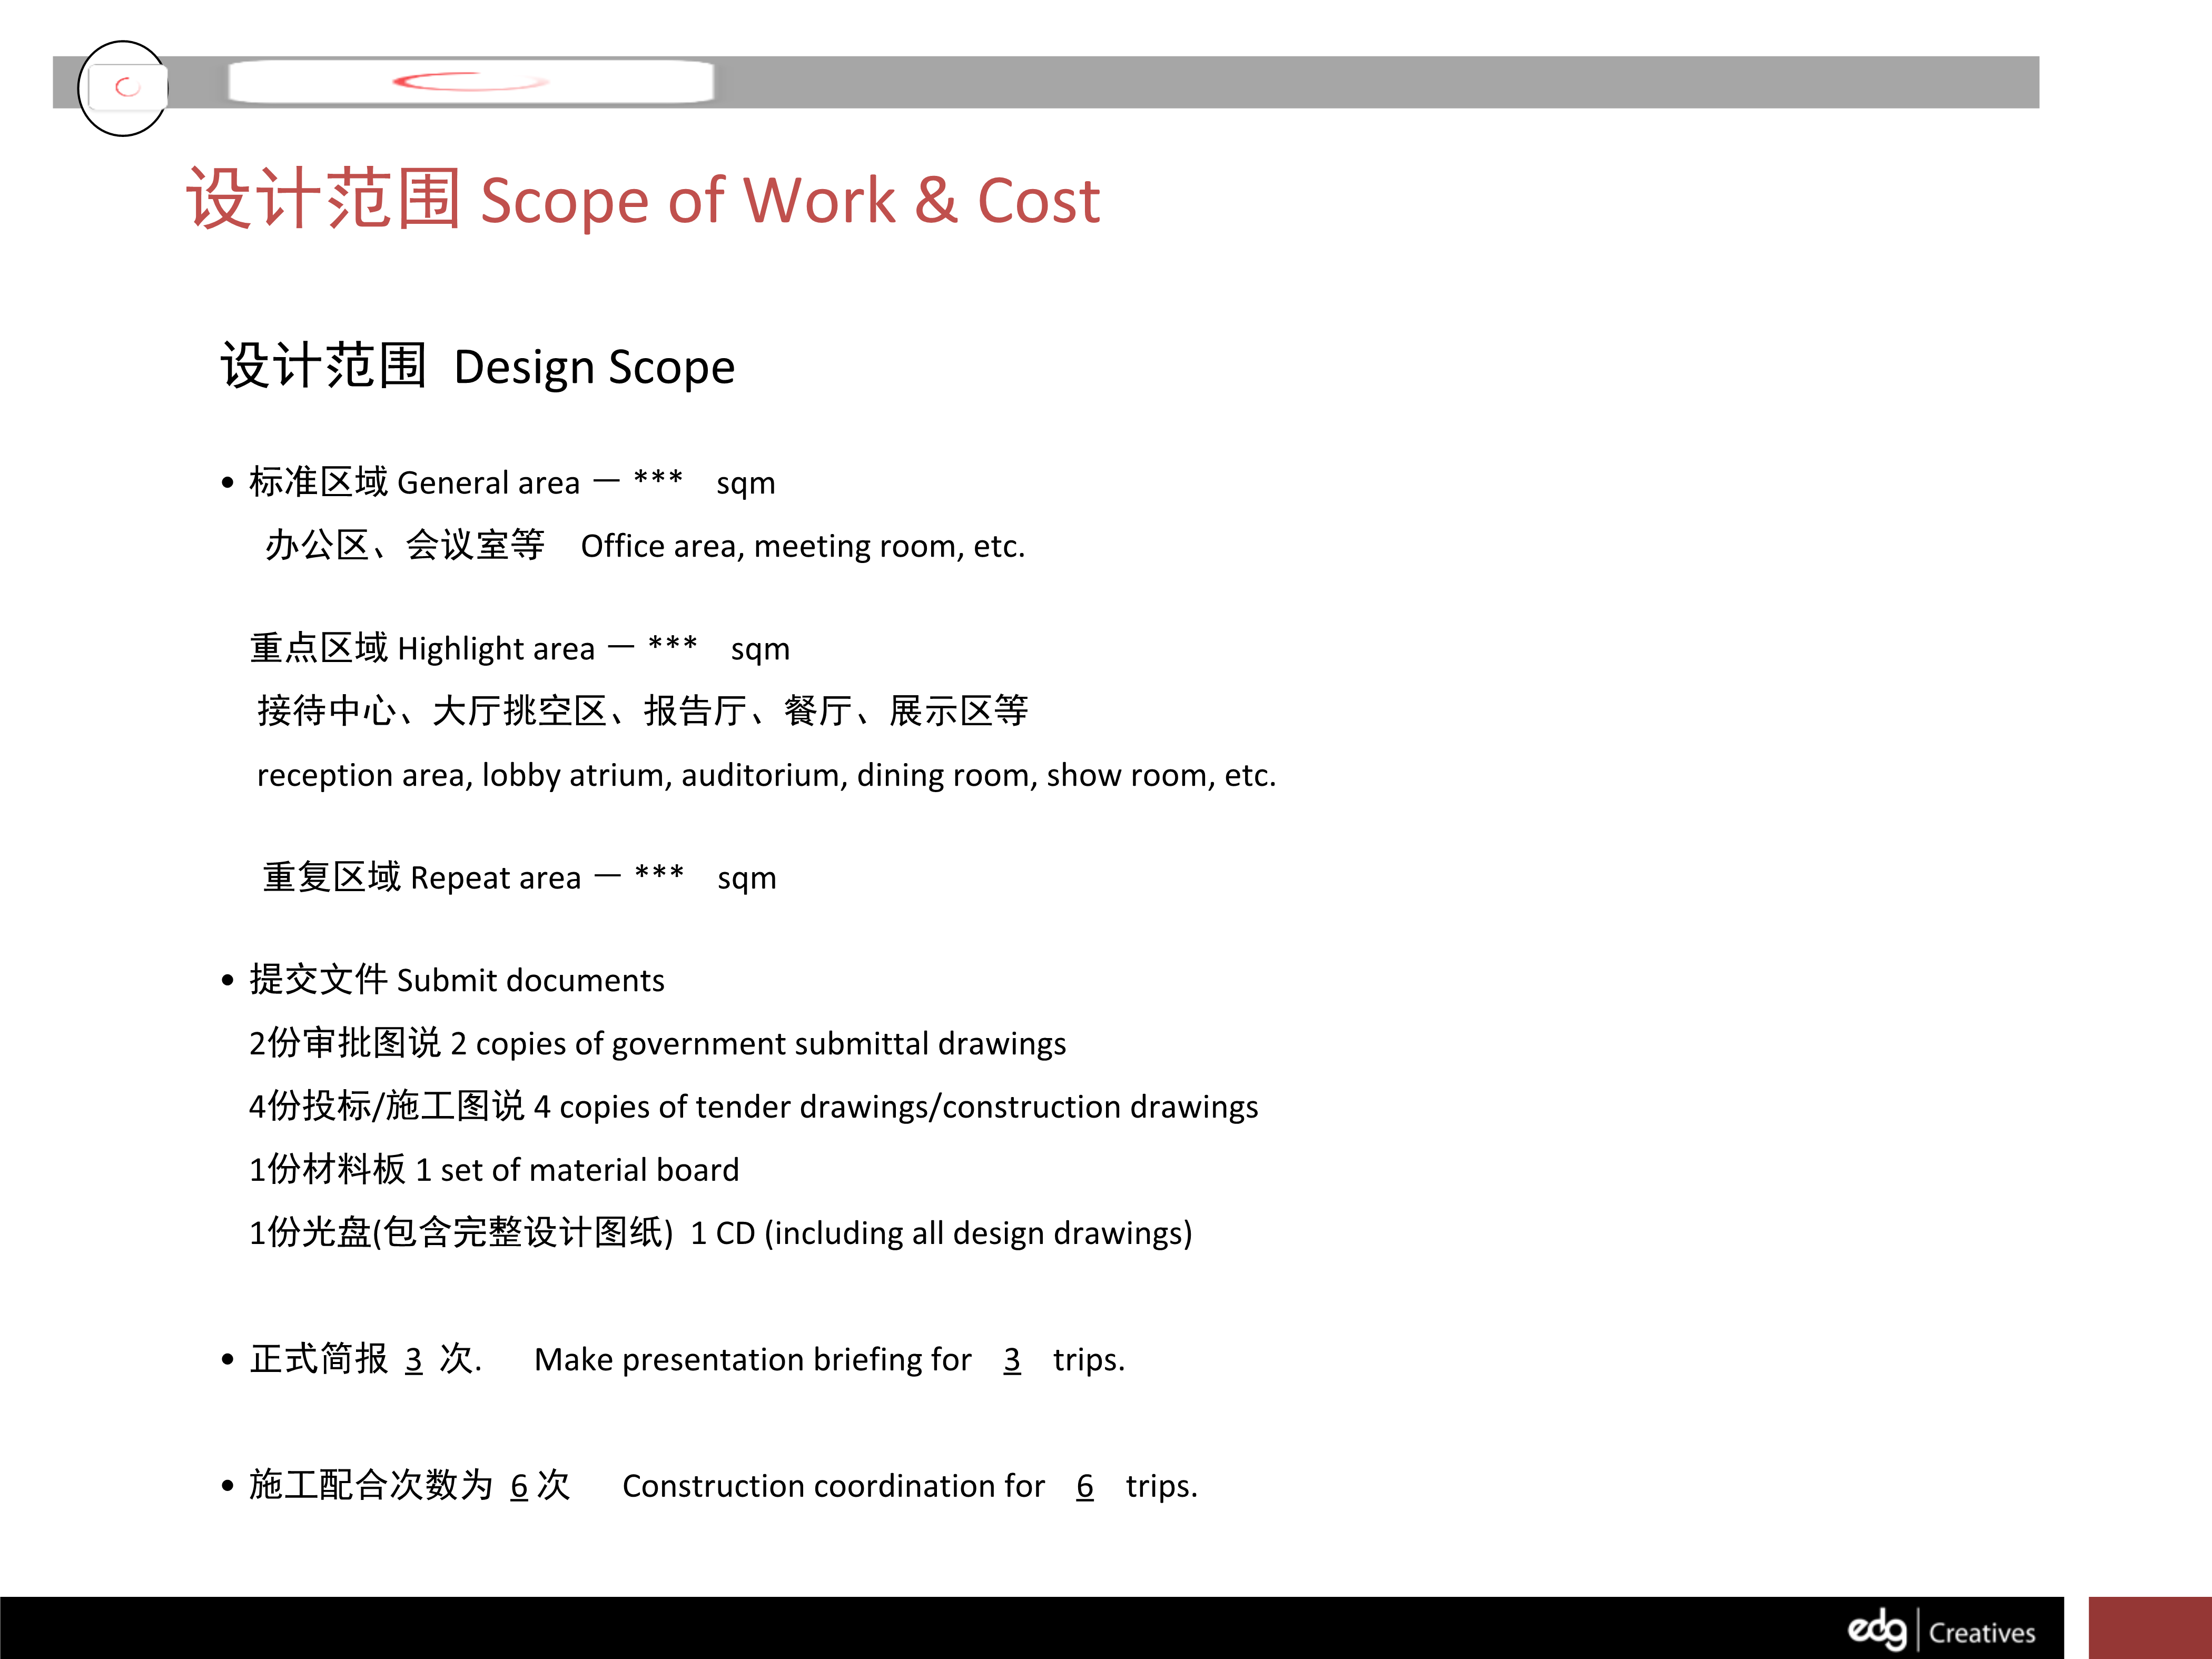This screenshot has width=2212, height=1659.
Task: Click the small red swirl logo in header
Action: (127, 87)
